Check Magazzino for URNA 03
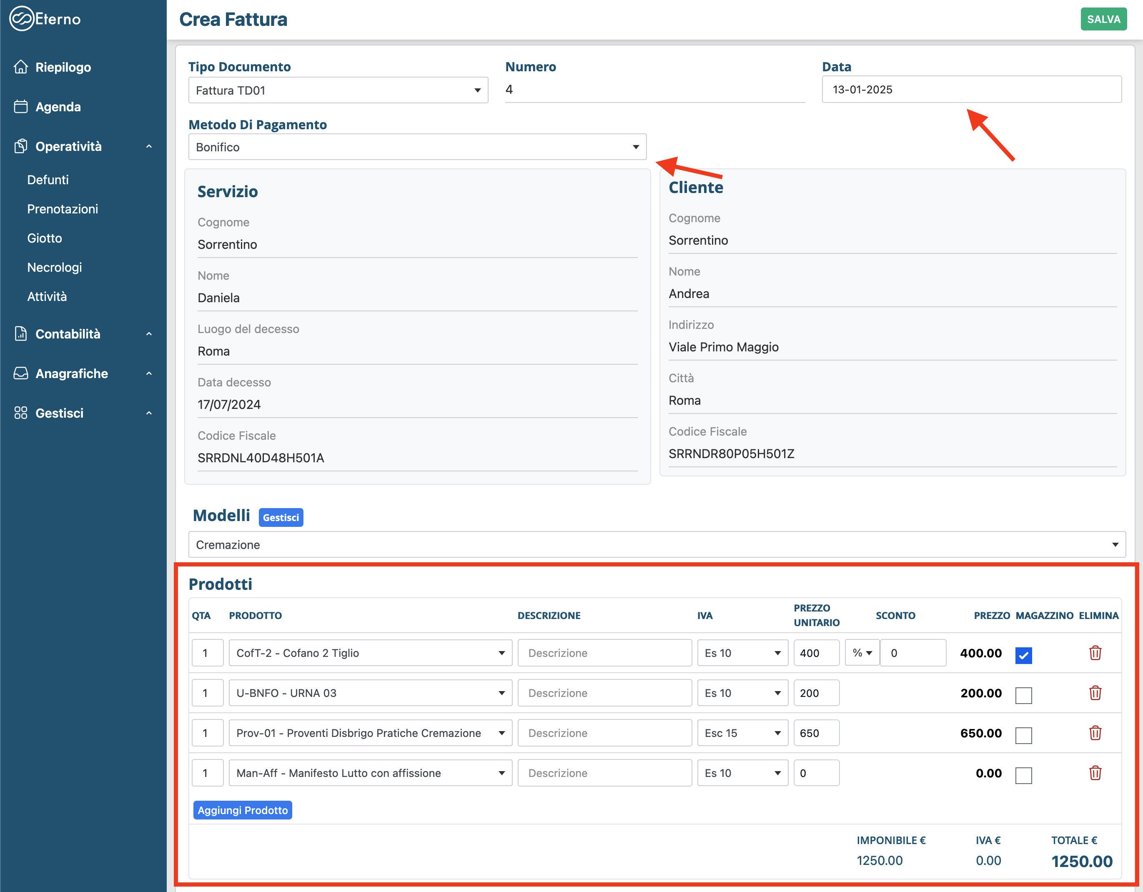1143x892 pixels. click(x=1023, y=695)
